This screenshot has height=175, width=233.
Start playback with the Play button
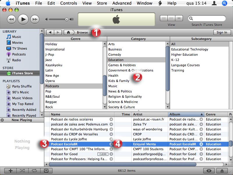tap(23, 19)
